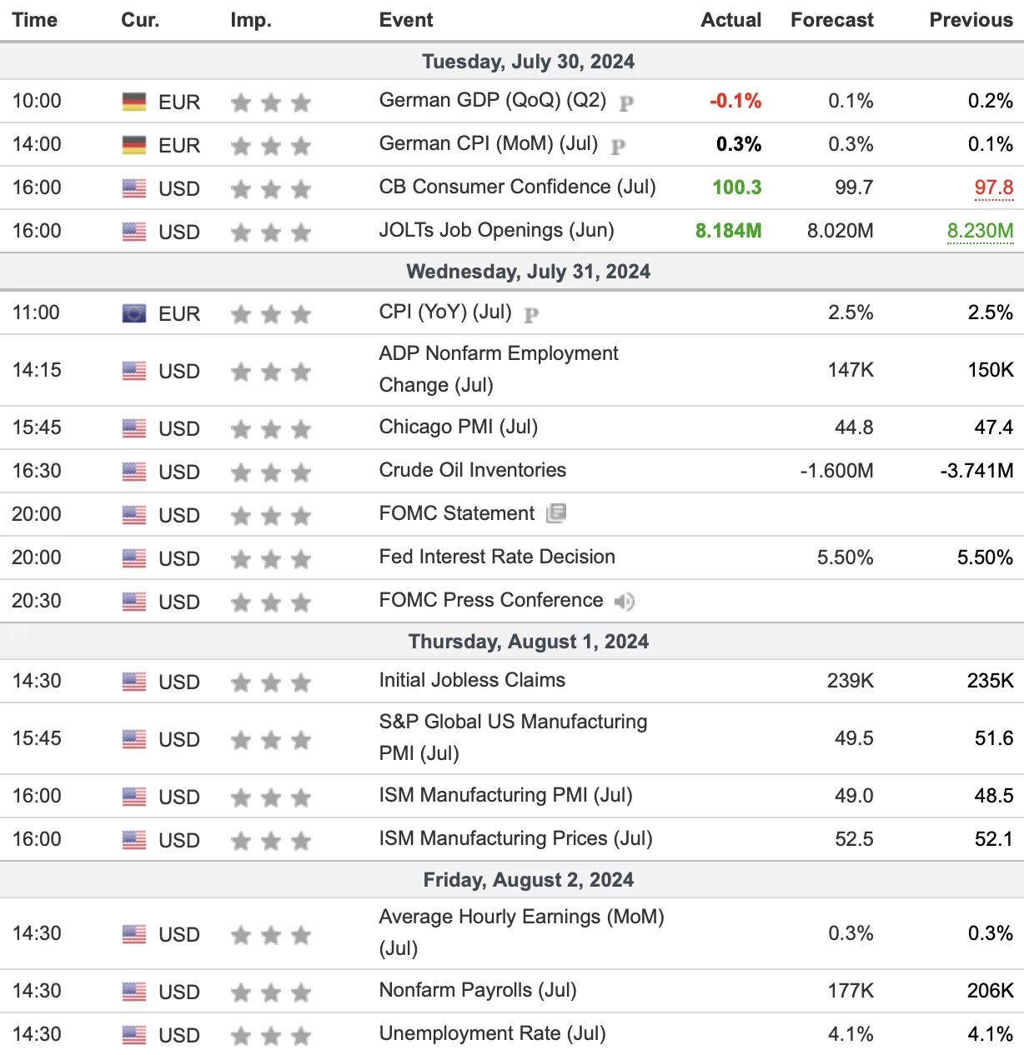Click the preliminary P icon beside German CPI
This screenshot has width=1024, height=1055.
click(618, 146)
